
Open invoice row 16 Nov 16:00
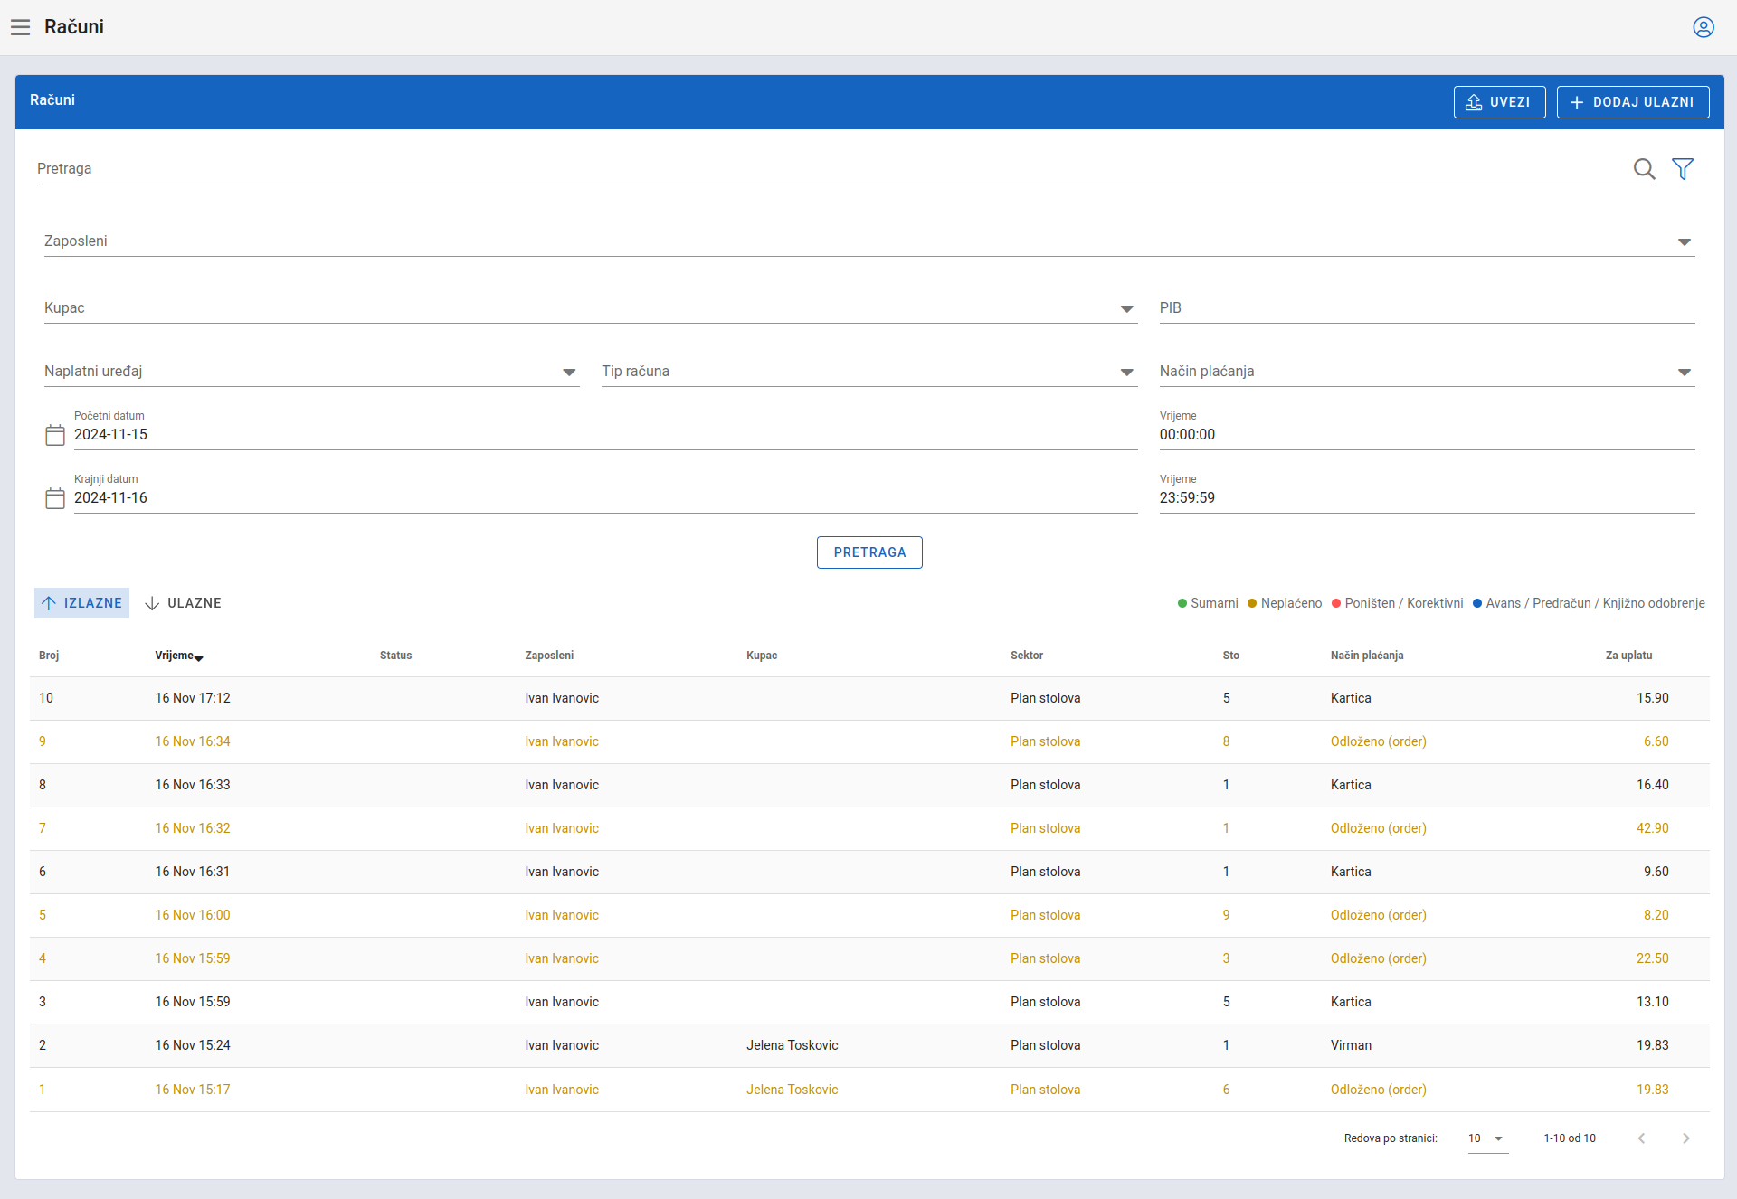(869, 916)
